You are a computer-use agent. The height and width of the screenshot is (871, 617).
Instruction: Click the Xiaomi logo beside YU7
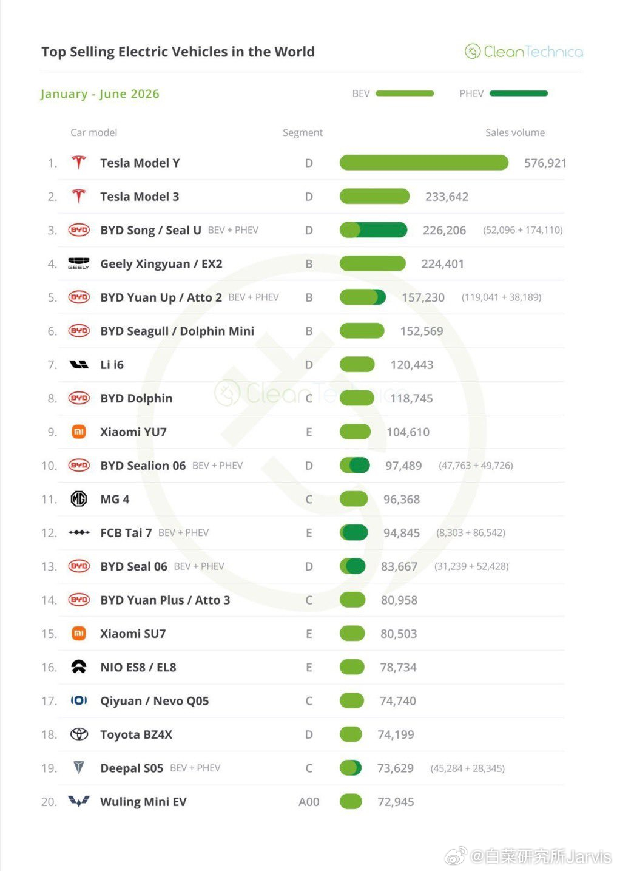[79, 432]
